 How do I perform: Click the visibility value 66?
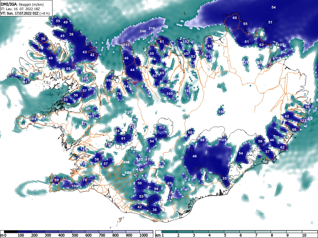294,129
